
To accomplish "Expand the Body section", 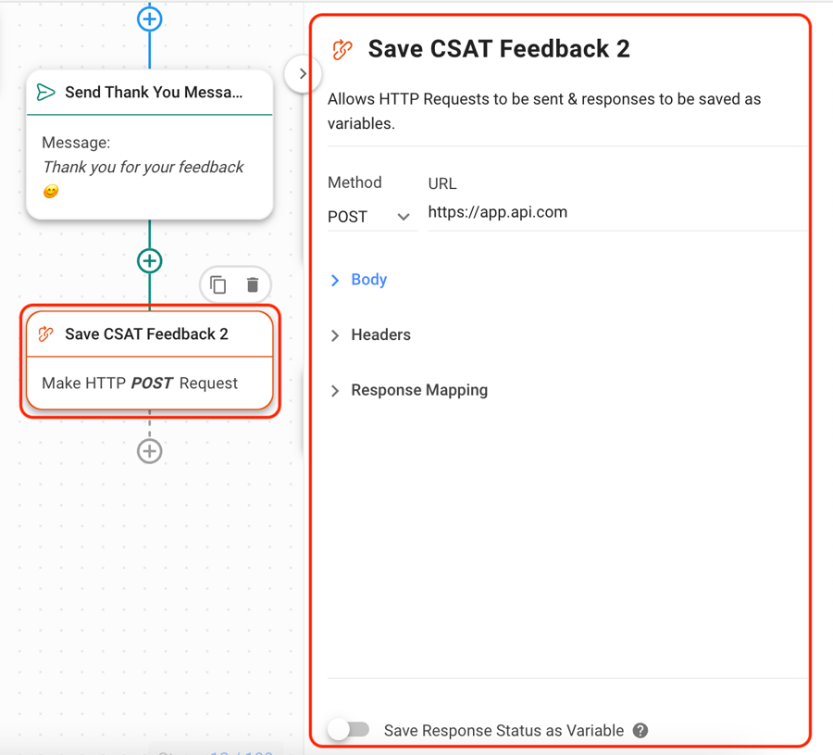I will (368, 280).
